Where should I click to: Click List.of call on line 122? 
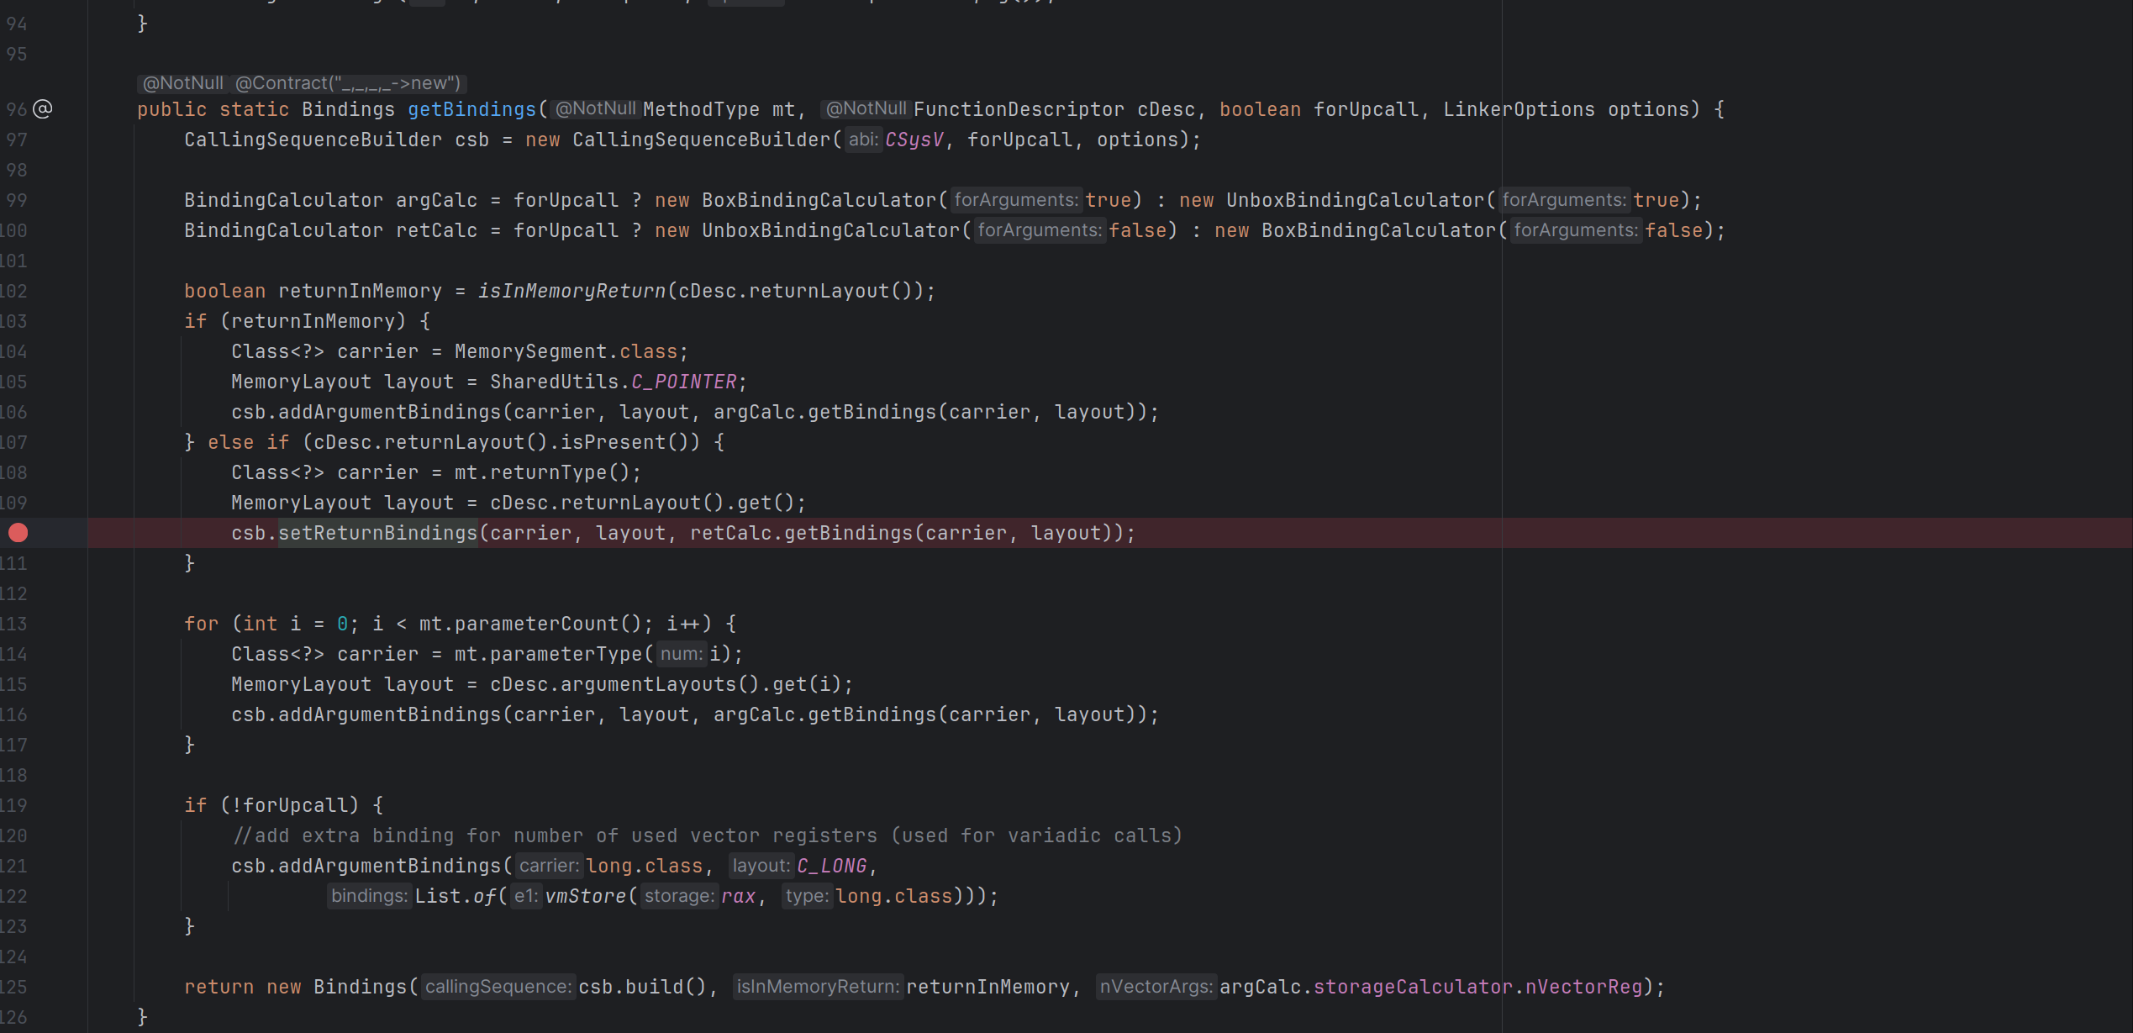coord(456,896)
